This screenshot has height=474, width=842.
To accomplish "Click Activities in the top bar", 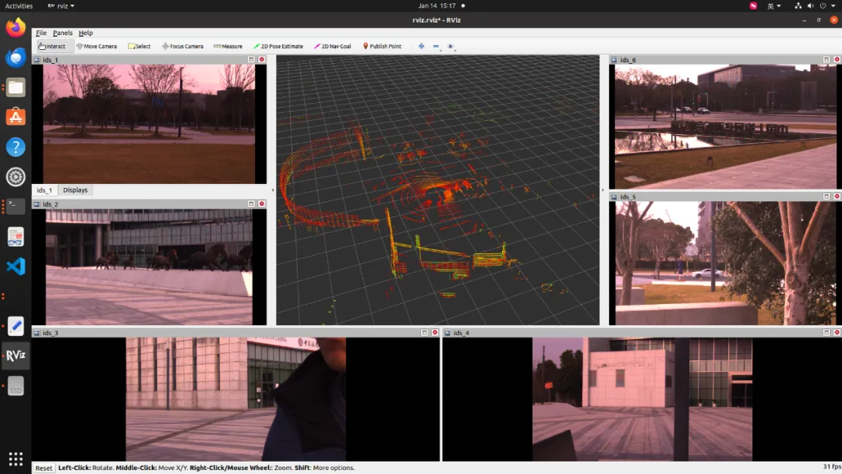I will (x=19, y=6).
